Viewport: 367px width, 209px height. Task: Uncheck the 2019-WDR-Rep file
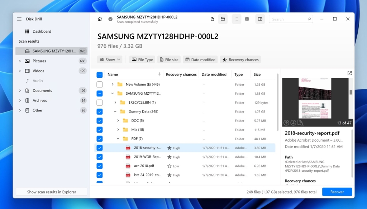point(99,157)
